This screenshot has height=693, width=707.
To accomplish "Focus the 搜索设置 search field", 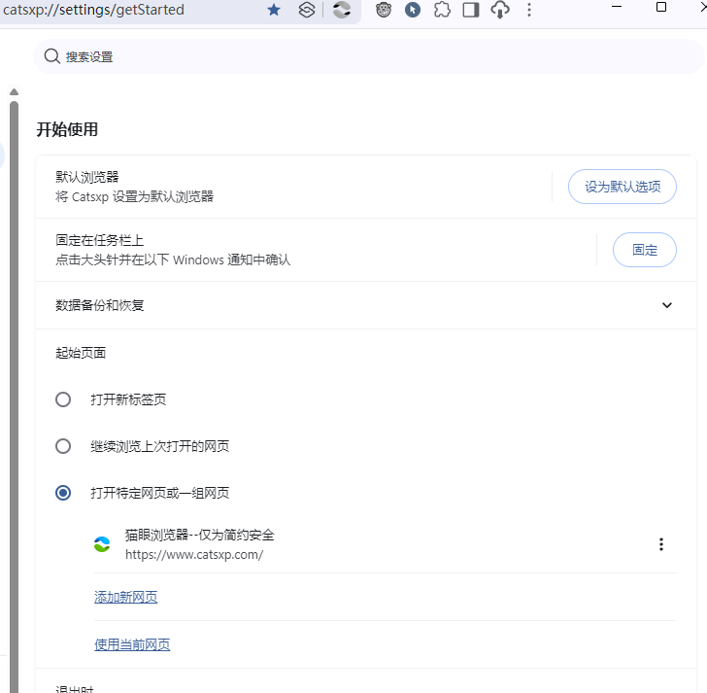I will pos(369,56).
